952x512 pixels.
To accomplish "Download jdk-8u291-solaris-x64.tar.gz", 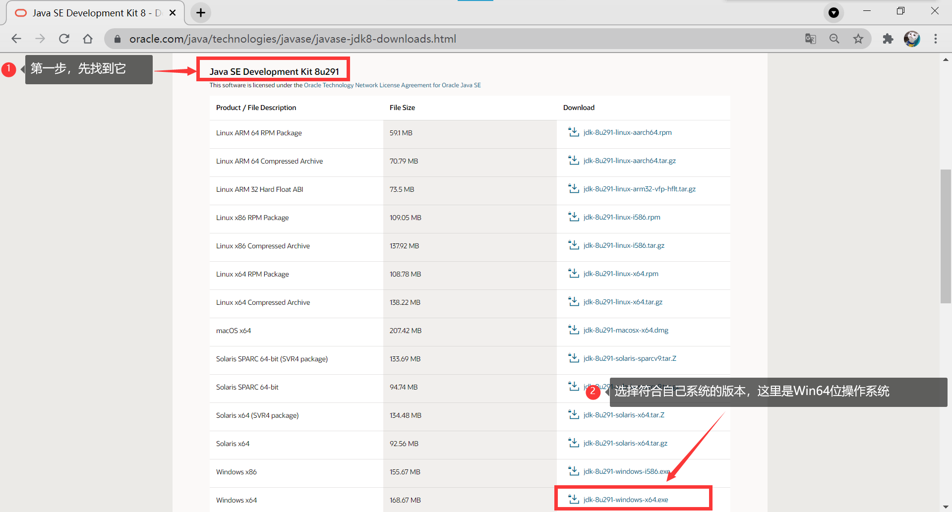I will [625, 443].
